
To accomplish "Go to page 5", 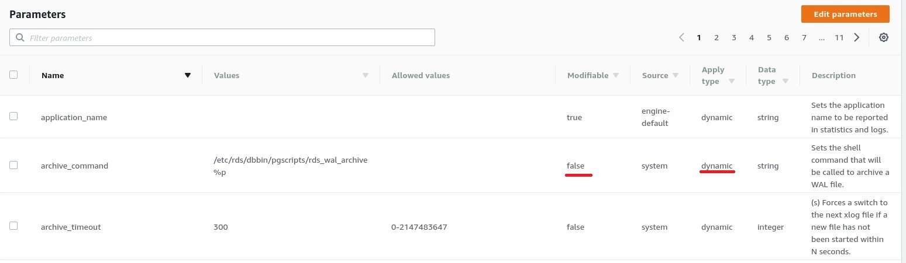I will click(769, 37).
